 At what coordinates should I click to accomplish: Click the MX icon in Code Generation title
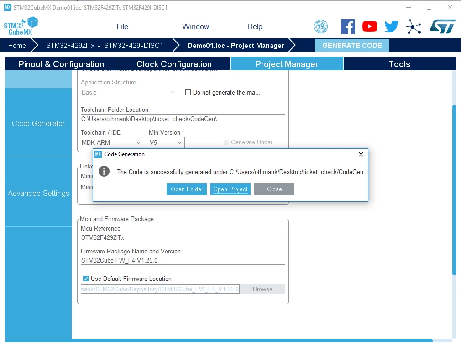click(98, 154)
